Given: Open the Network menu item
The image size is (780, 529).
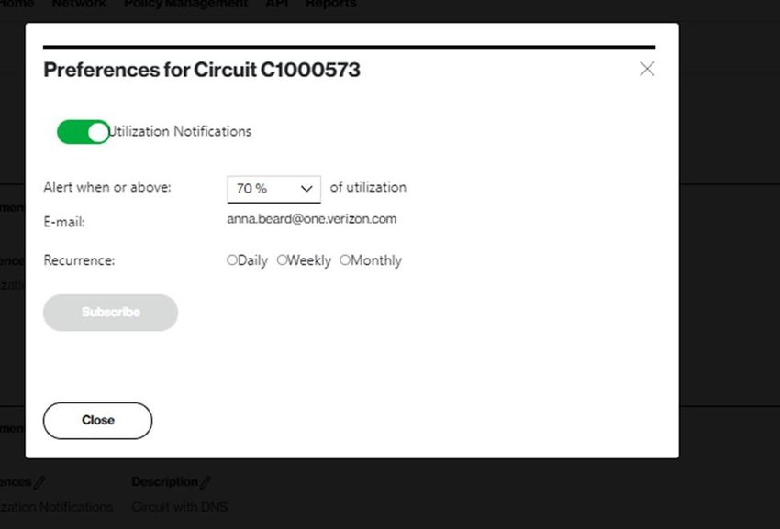Looking at the screenshot, I should (79, 3).
